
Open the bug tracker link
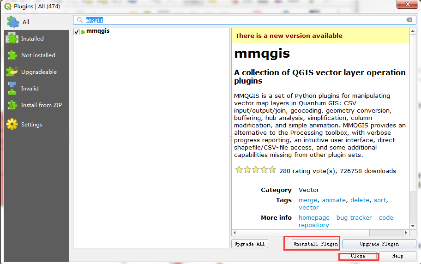[x=354, y=218]
